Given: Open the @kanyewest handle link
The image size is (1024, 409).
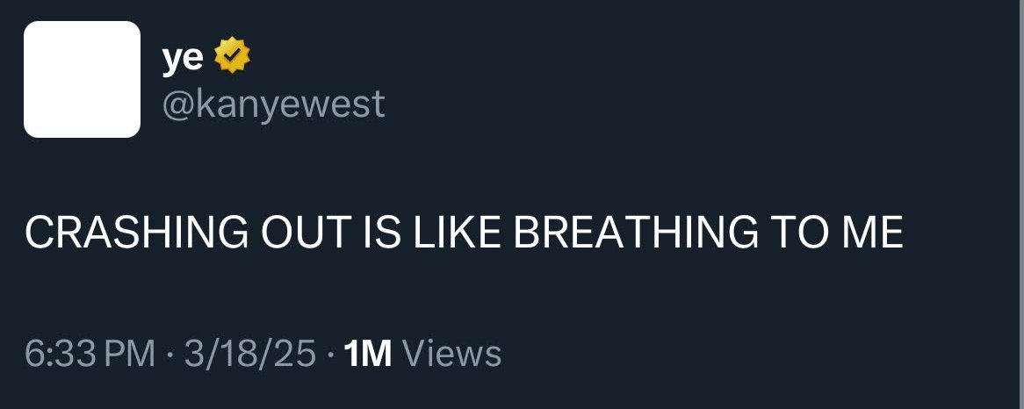Looking at the screenshot, I should tap(273, 104).
